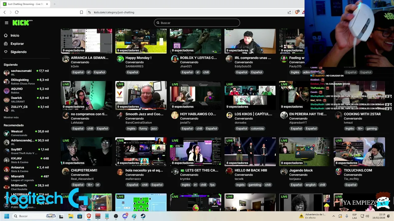Select the jazz tag under BandCentralStation
Viewport: 394px width, 221px height.
(x=154, y=129)
